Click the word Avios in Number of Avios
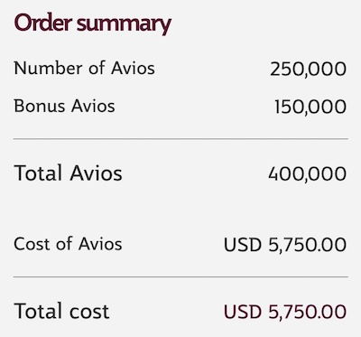 (133, 68)
